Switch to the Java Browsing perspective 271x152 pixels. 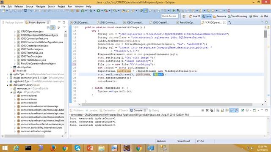pos(238,16)
